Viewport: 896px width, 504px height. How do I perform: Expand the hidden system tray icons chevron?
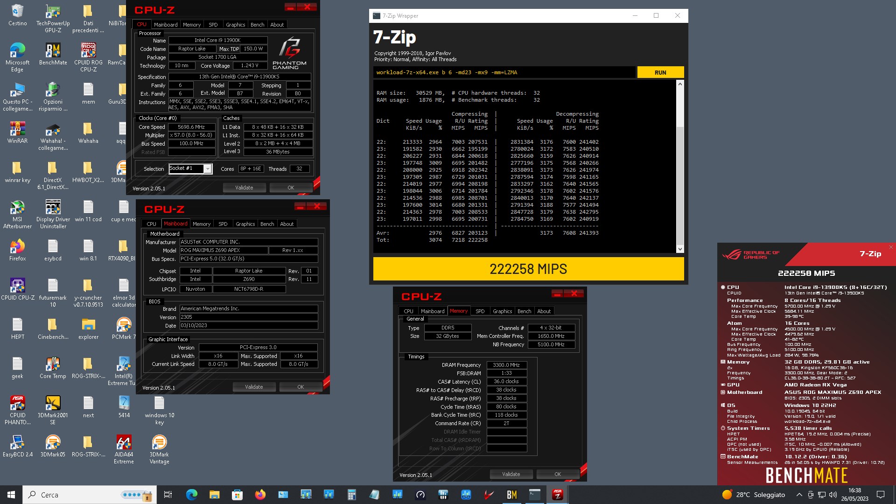tap(799, 495)
